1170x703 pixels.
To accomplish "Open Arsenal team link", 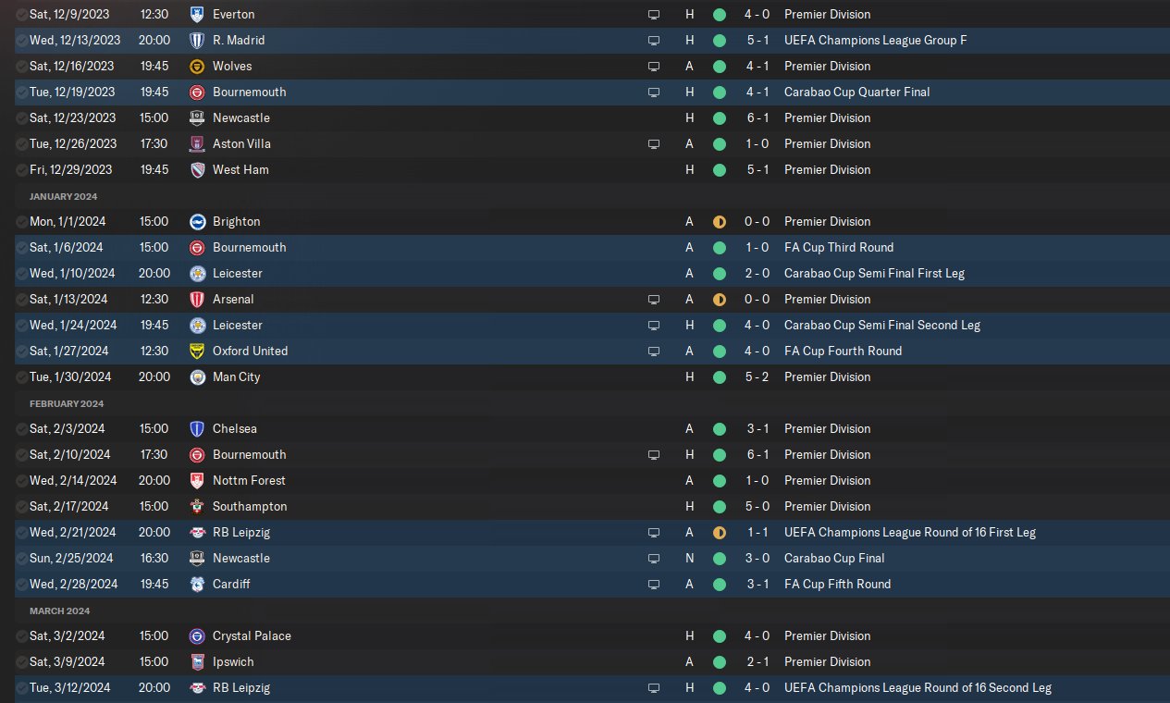I will [x=233, y=299].
